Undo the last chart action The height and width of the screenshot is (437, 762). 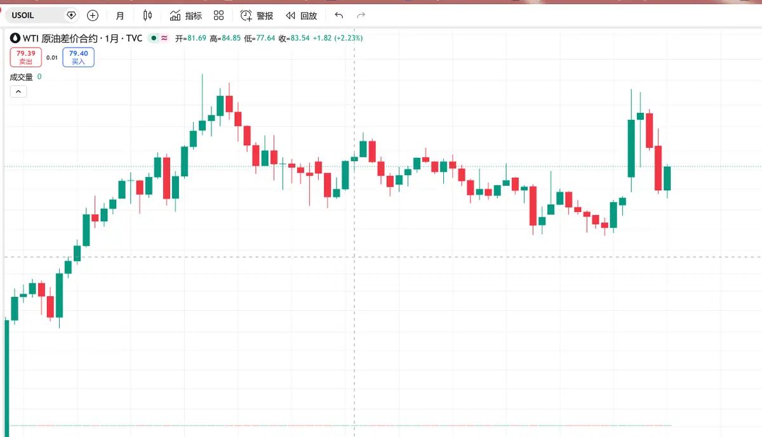(x=339, y=15)
